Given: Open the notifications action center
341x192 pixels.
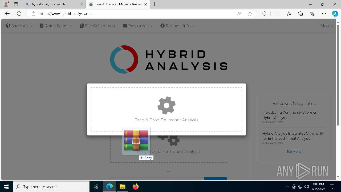Looking at the screenshot, I should click(x=332, y=187).
